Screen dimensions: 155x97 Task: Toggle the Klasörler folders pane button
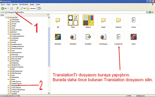click(x=32, y=8)
